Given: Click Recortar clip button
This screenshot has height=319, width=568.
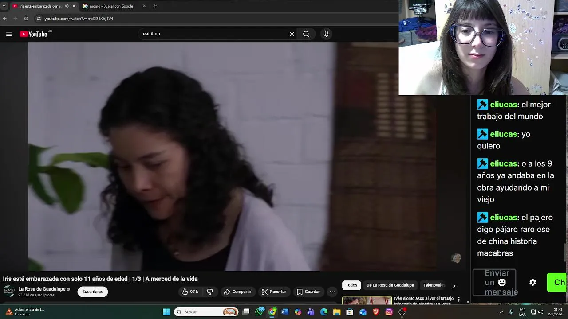Looking at the screenshot, I should [274, 292].
